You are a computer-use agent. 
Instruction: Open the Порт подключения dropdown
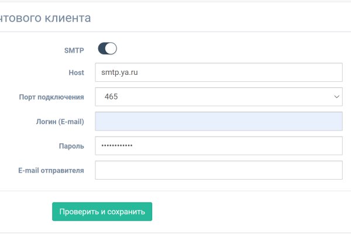click(x=218, y=97)
